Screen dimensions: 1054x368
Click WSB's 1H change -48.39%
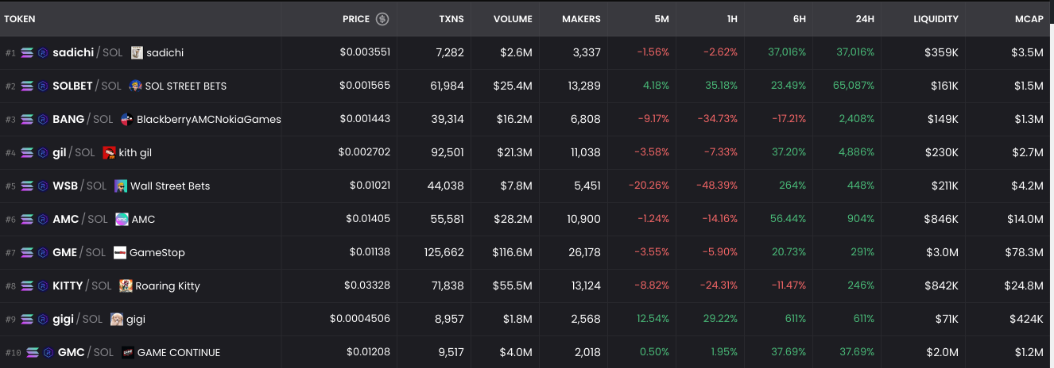[716, 186]
